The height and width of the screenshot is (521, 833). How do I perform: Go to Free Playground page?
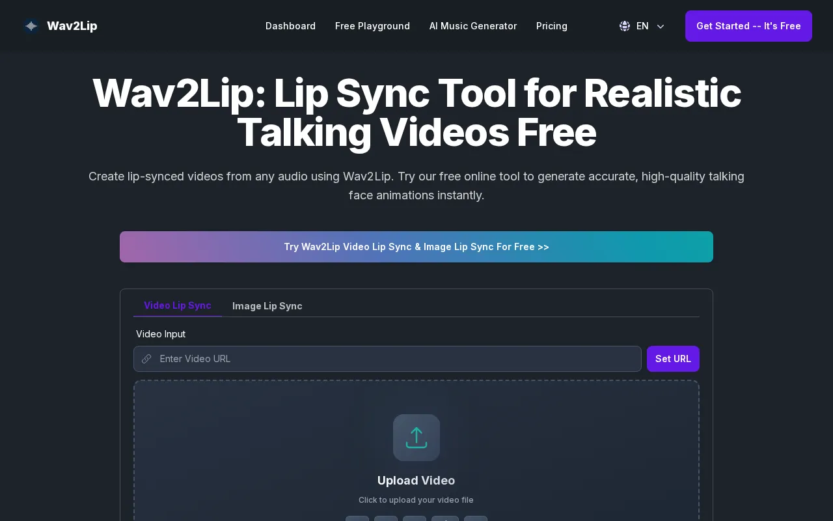[372, 26]
